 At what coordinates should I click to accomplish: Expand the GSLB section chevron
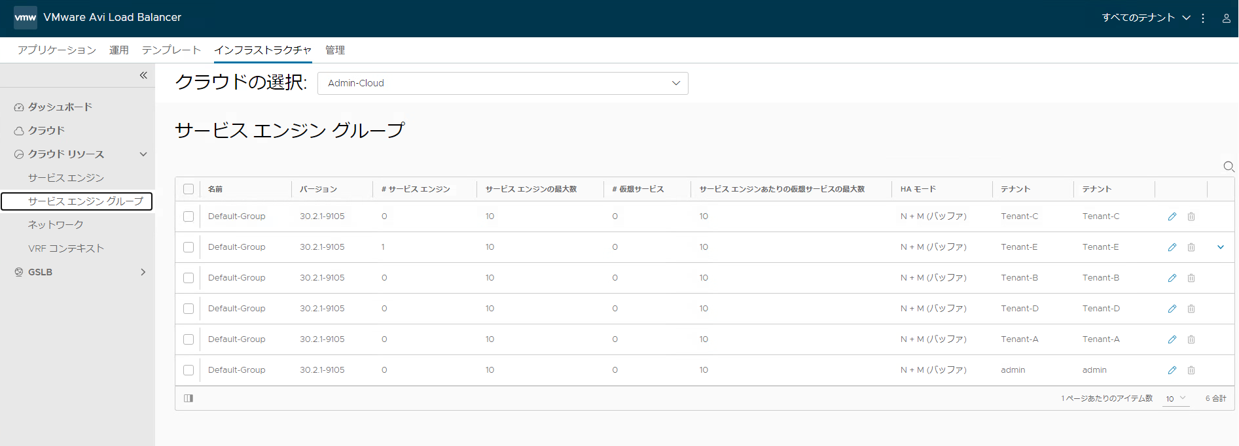pyautogui.click(x=143, y=272)
